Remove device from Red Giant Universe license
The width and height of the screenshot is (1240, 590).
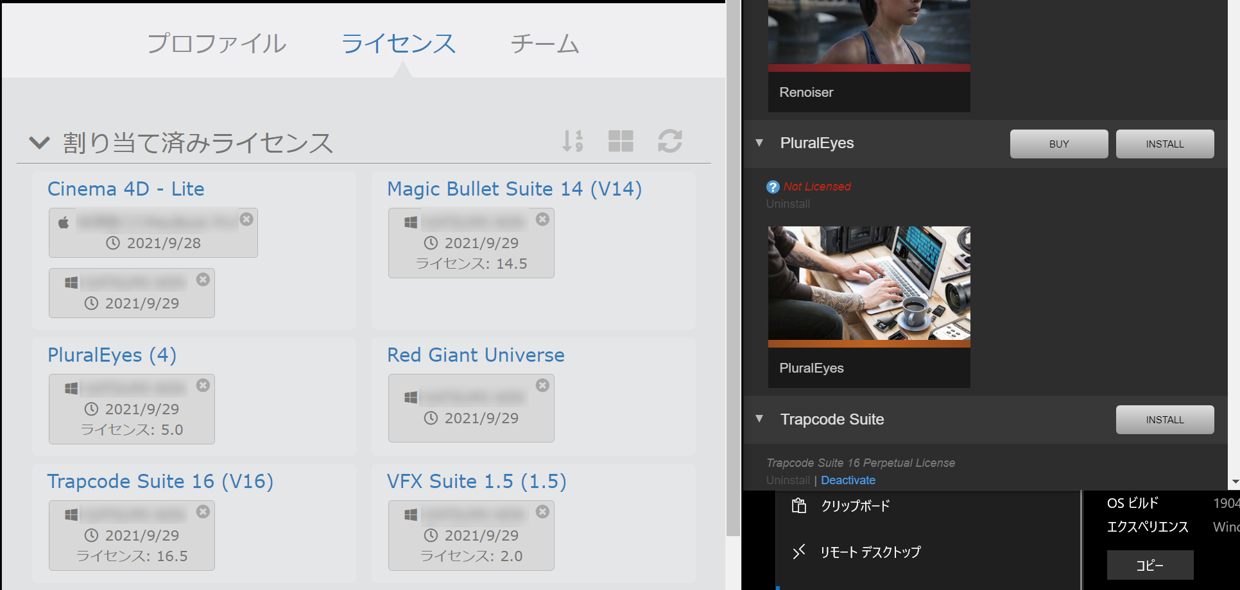coord(542,385)
